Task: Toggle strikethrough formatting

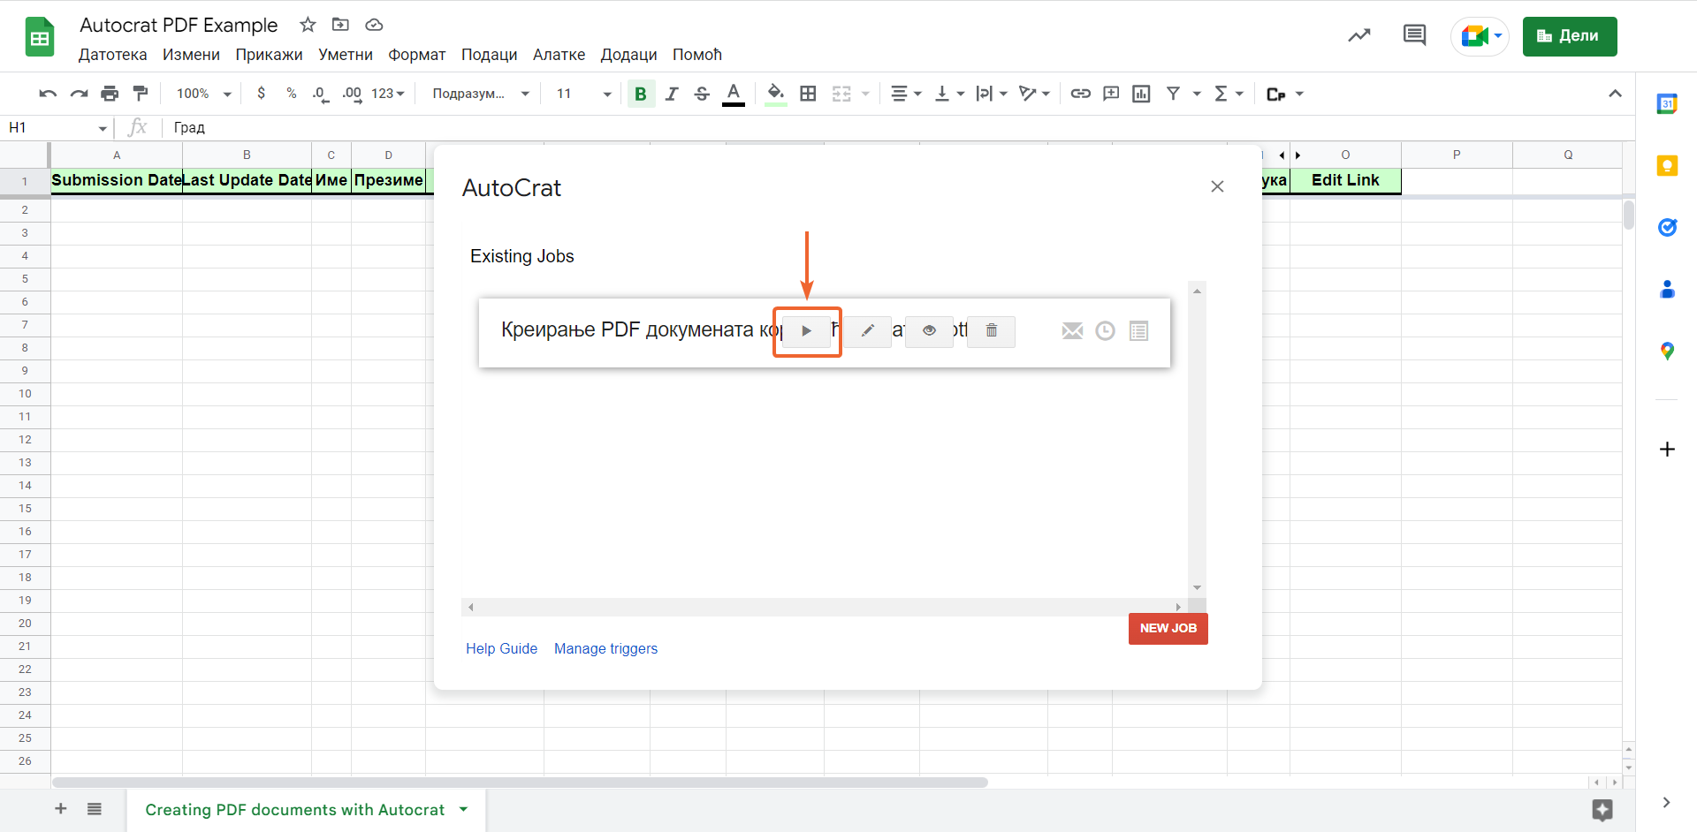Action: pos(702,94)
